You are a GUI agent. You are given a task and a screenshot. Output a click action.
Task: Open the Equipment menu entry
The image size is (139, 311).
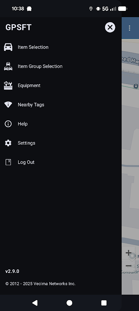coord(29,86)
